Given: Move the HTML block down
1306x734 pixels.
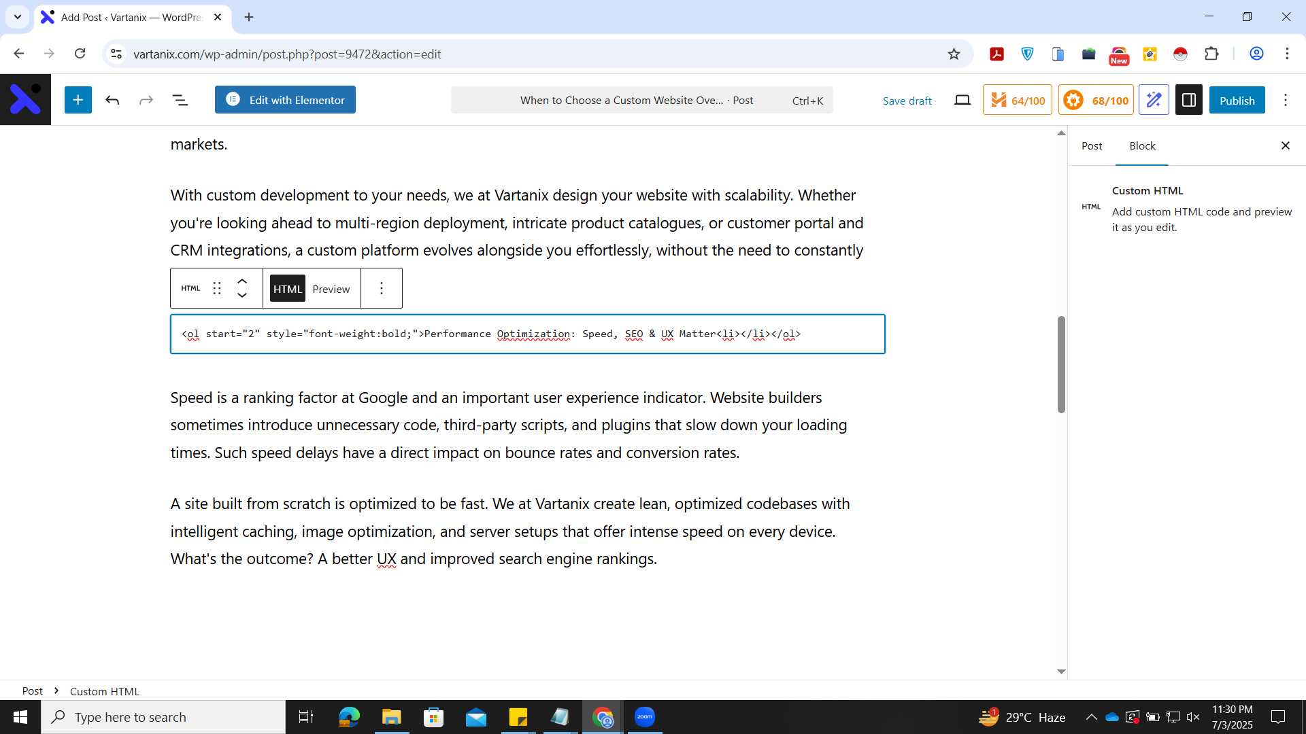Looking at the screenshot, I should pyautogui.click(x=242, y=296).
